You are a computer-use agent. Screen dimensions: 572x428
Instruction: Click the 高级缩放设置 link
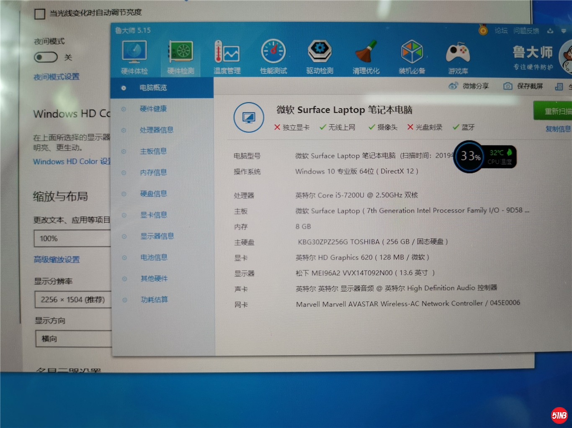point(57,260)
